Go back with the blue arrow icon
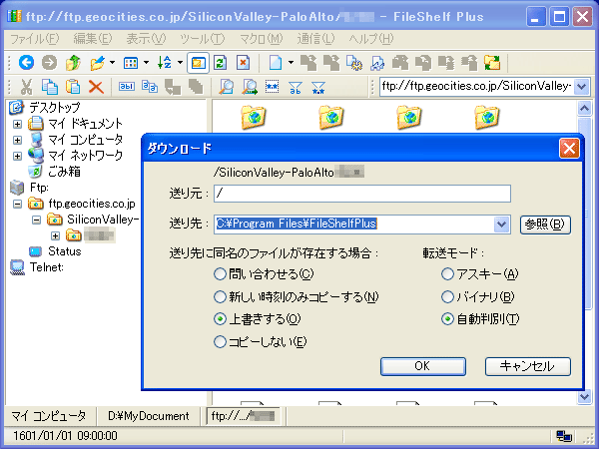 pyautogui.click(x=26, y=62)
